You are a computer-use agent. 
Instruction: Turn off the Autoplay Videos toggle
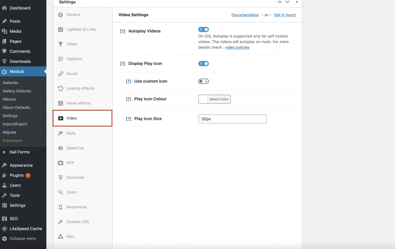point(204,29)
